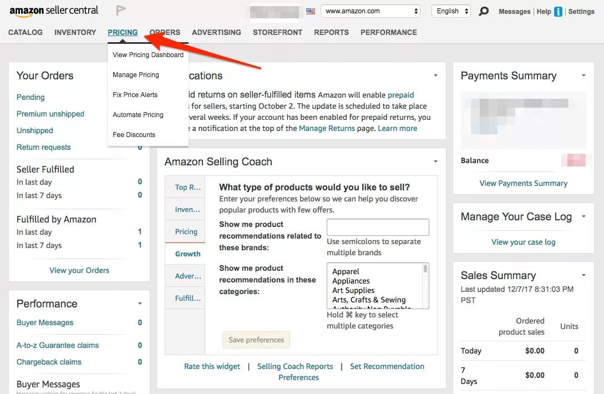Select Arts, Crafts & Sewing category

tap(369, 300)
